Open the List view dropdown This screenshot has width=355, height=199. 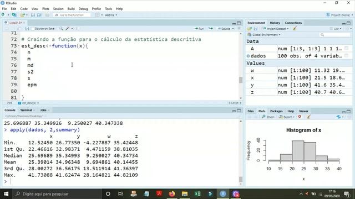tap(336, 29)
